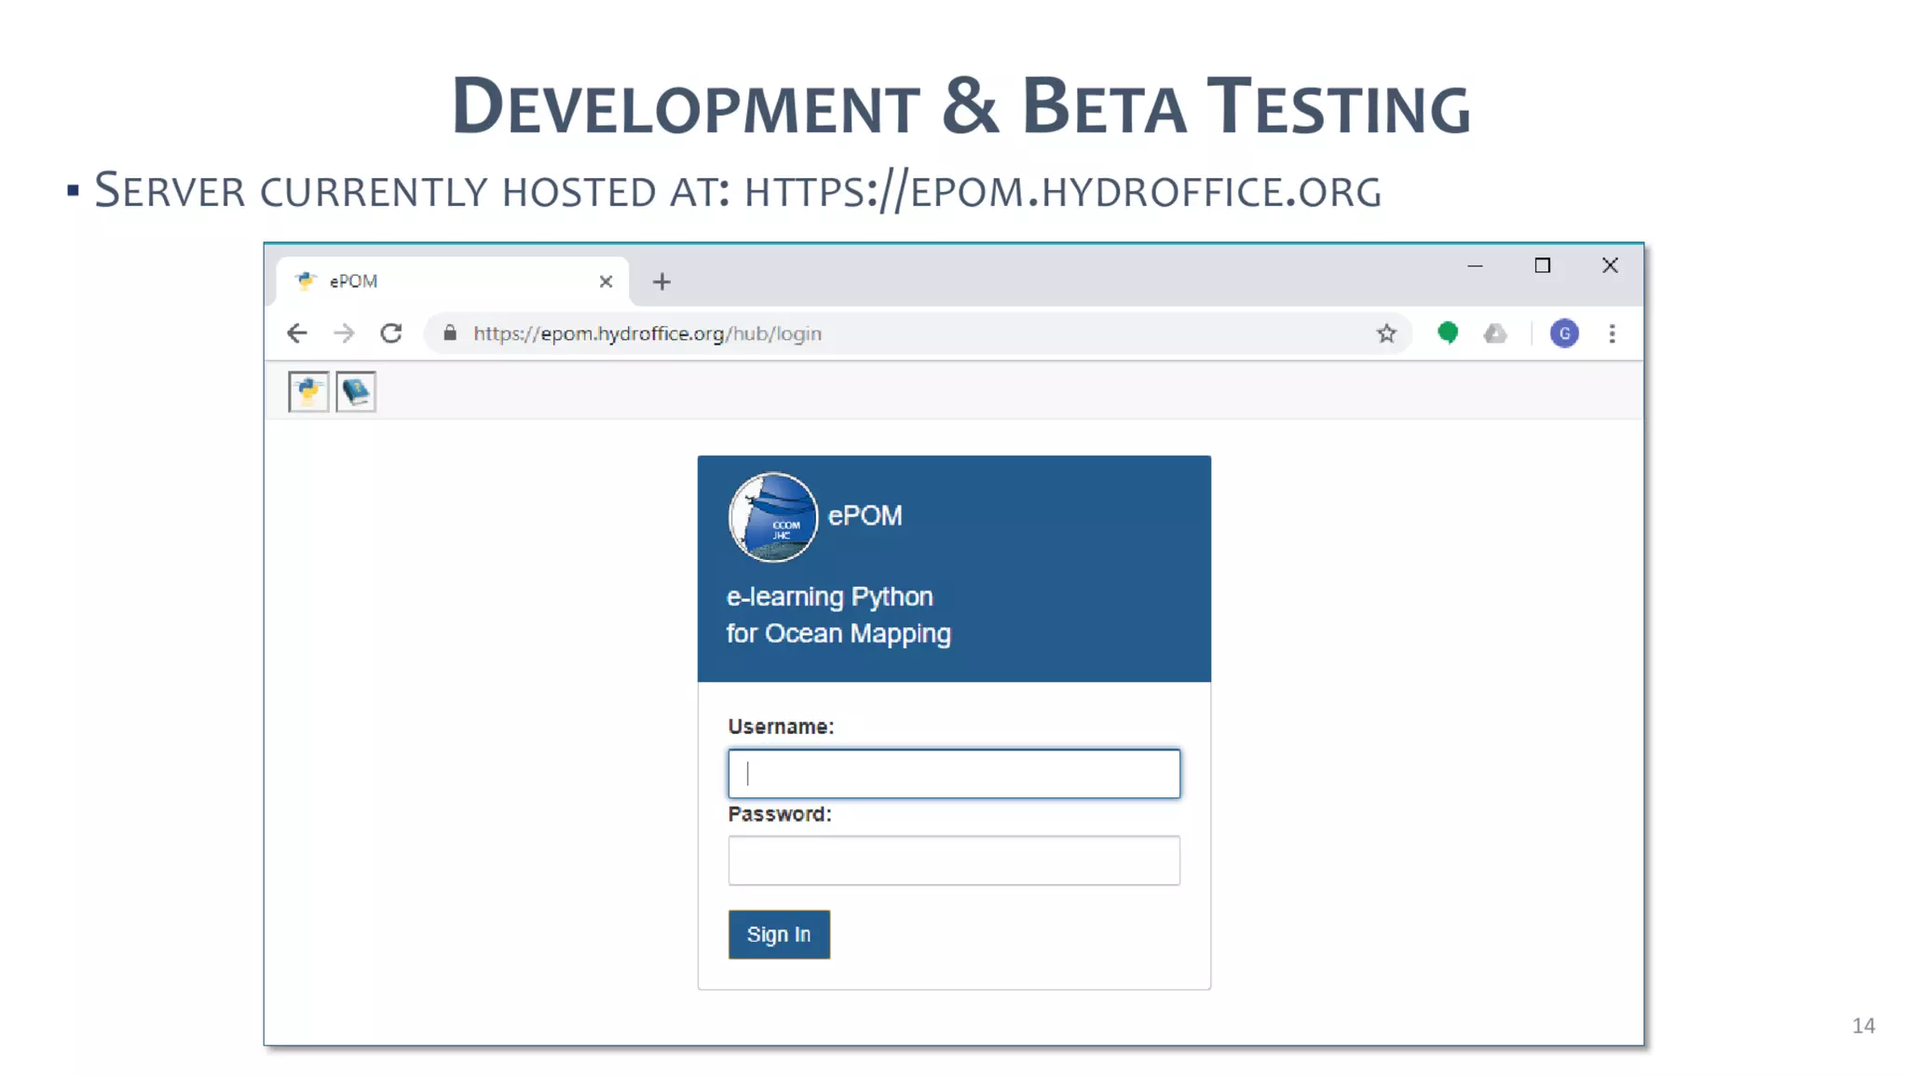The height and width of the screenshot is (1076, 1908).
Task: View site info via padlock icon
Action: click(450, 334)
